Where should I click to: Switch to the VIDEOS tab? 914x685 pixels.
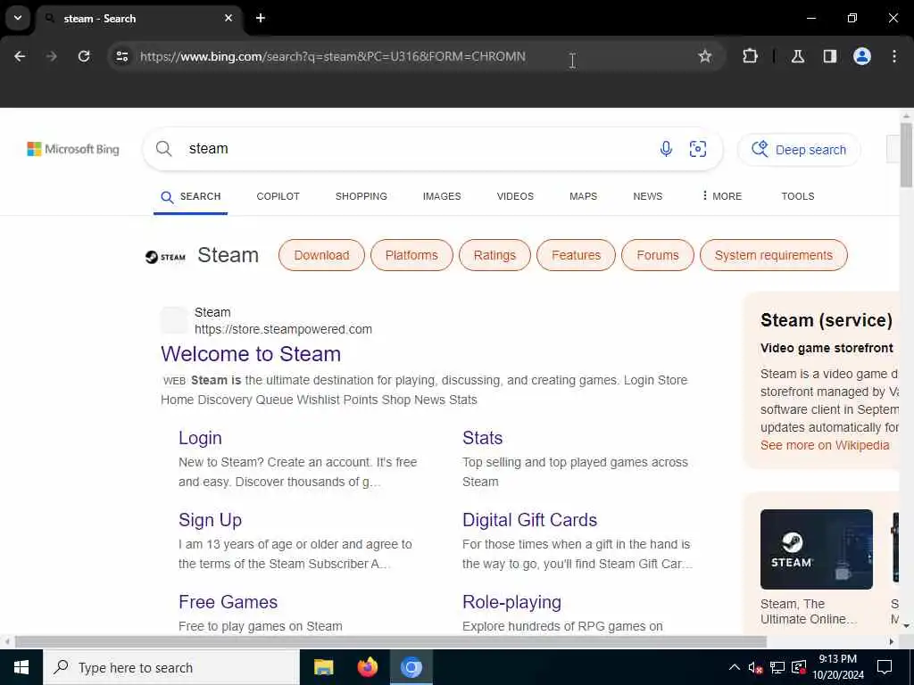[515, 196]
